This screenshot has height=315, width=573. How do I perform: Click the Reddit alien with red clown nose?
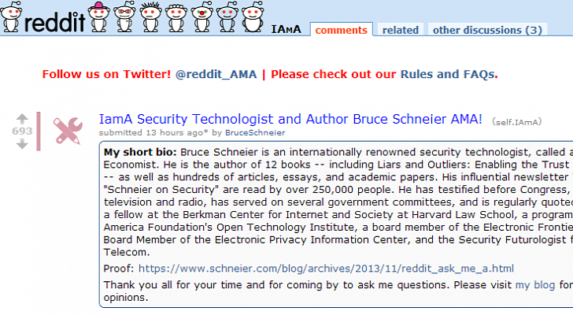(x=201, y=18)
